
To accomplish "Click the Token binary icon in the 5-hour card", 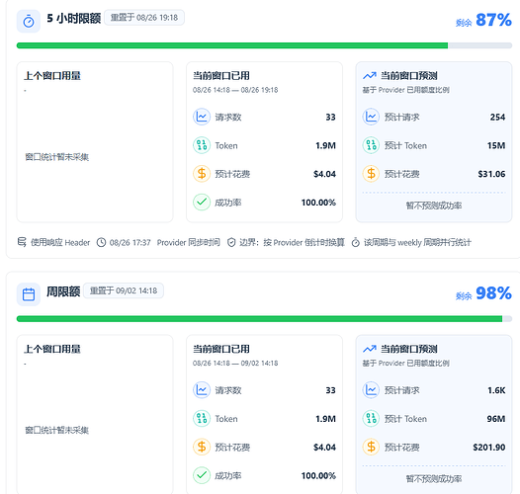I will [x=202, y=145].
